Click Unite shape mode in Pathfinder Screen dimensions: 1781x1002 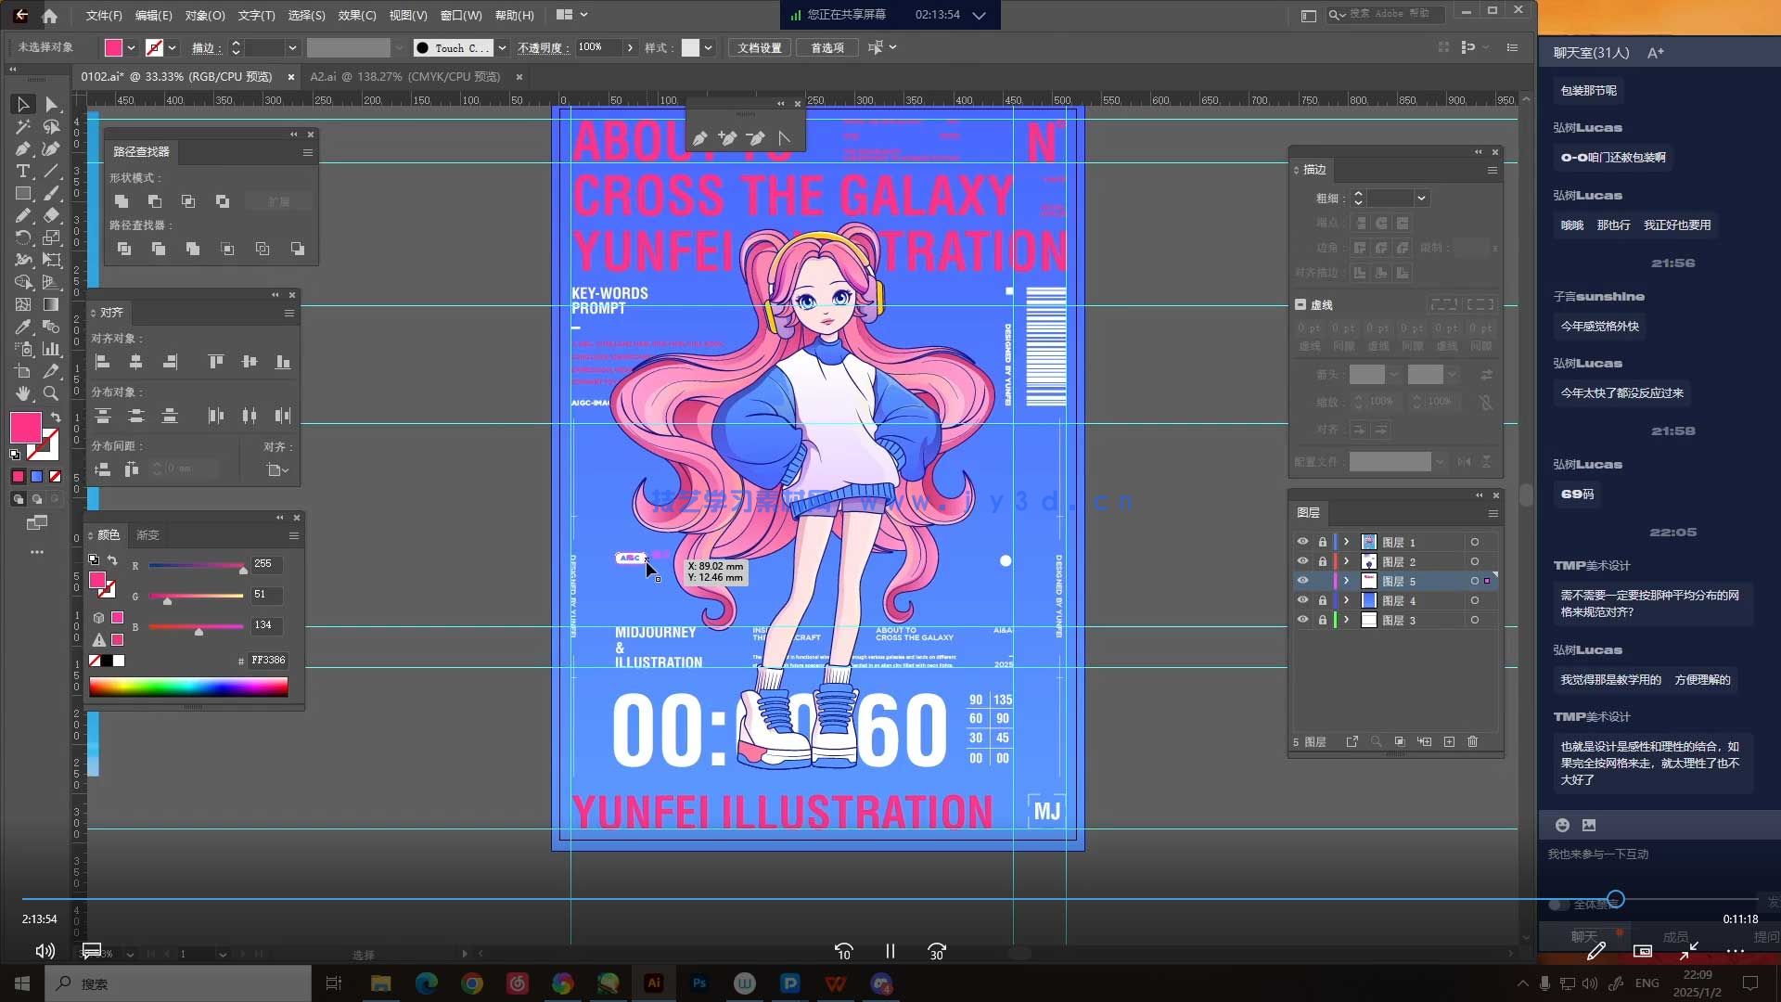pyautogui.click(x=122, y=201)
